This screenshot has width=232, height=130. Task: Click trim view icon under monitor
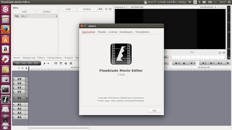(224, 53)
